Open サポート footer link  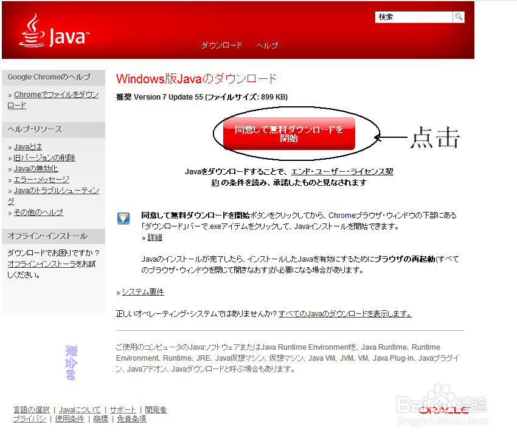(x=123, y=410)
